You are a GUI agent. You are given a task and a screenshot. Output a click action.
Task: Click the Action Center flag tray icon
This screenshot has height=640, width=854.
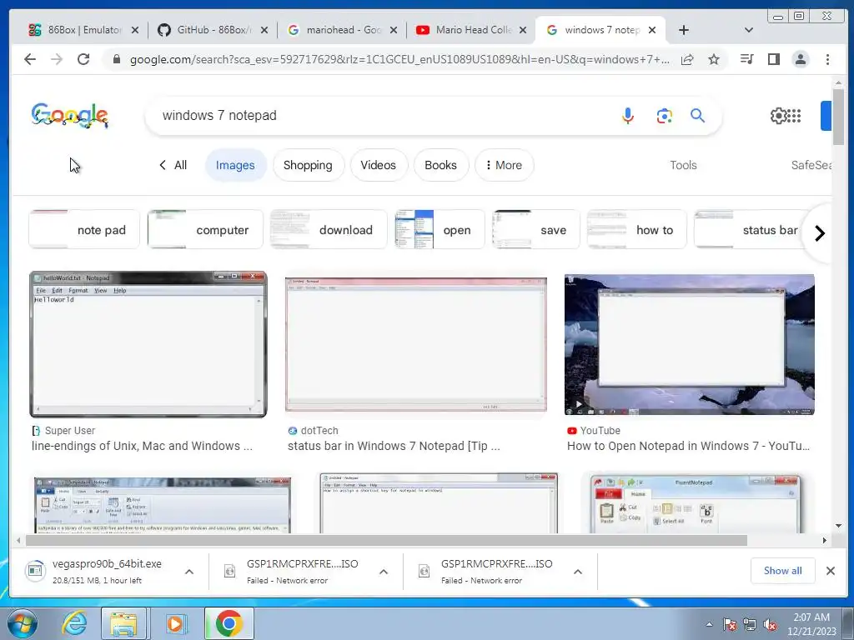(729, 624)
